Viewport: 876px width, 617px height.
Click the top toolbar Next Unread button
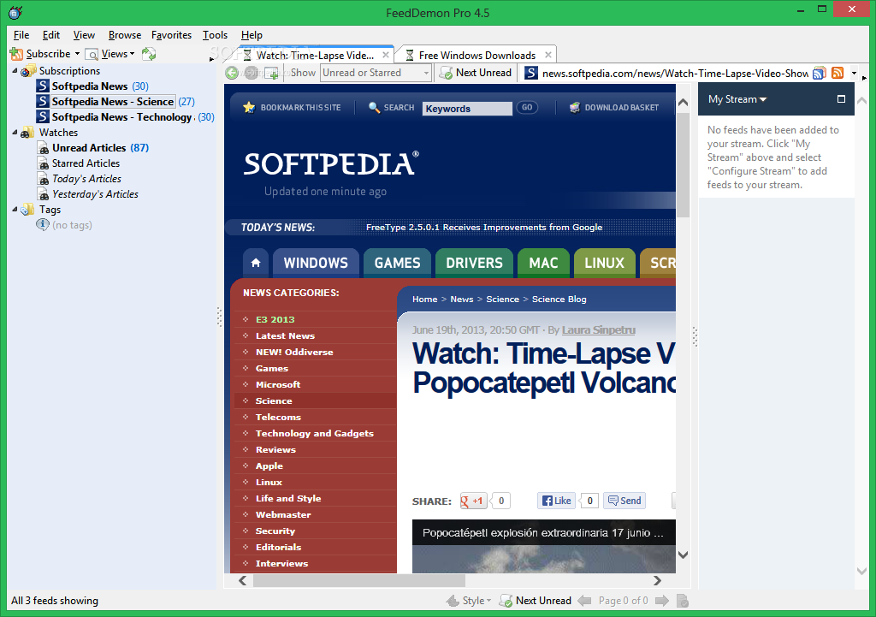476,73
